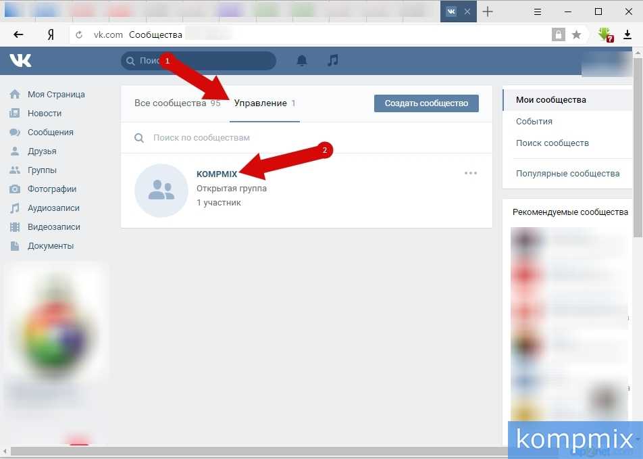Select Мои сообщества in right menu

tap(567, 100)
